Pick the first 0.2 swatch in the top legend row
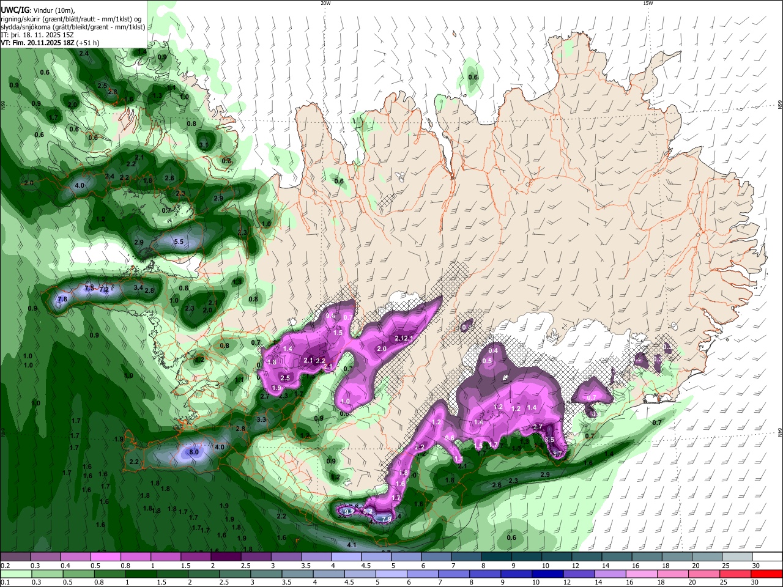783x587 pixels. pyautogui.click(x=15, y=557)
